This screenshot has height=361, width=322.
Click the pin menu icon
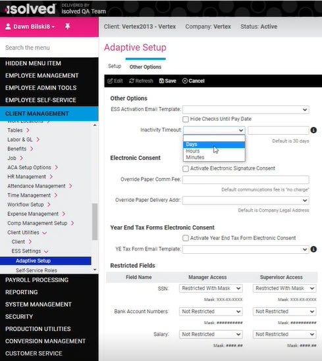tap(68, 26)
